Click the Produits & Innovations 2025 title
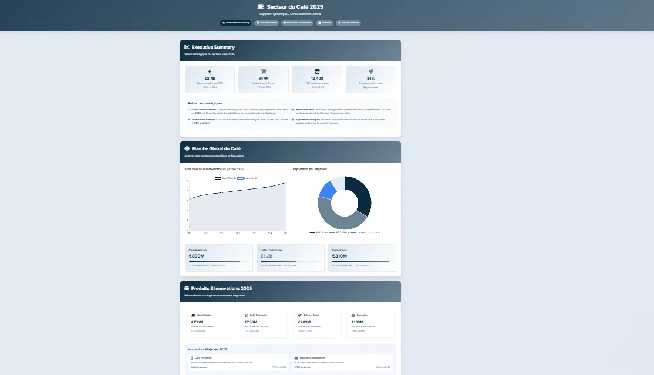The height and width of the screenshot is (375, 654). click(221, 288)
